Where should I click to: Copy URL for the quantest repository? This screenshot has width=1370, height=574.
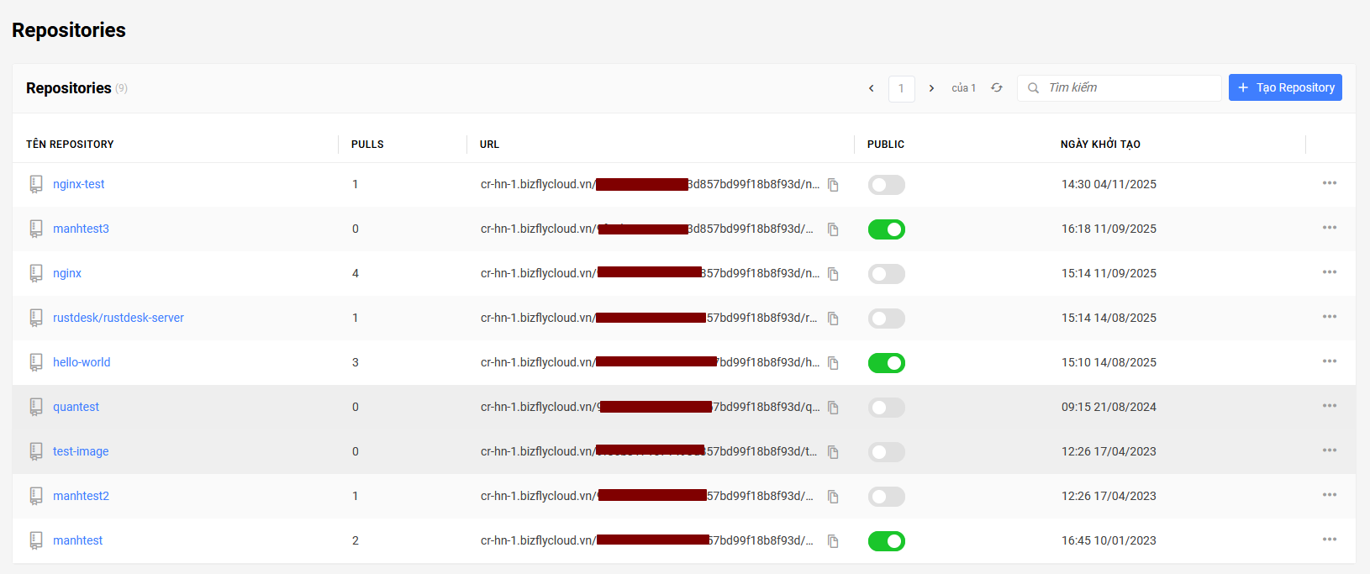click(833, 408)
